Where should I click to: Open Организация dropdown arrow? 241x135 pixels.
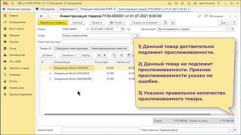[228, 29]
